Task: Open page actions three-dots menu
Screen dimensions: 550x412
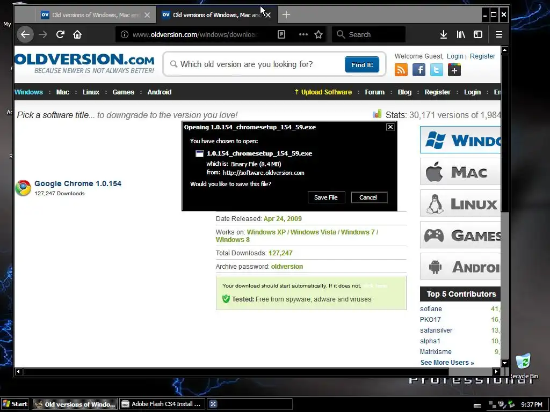Action: (x=303, y=34)
